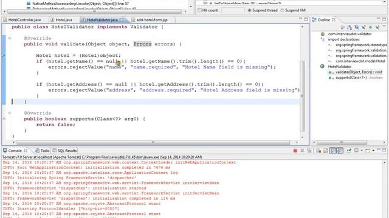Click Display Selected Console icon
This screenshot has width=389, height=218.
[x=356, y=150]
